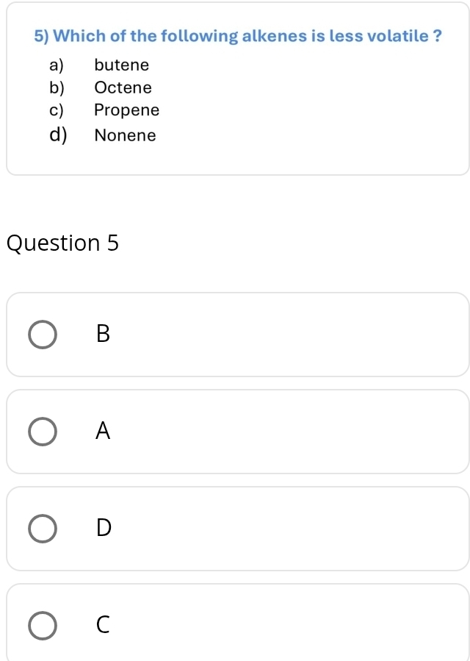The height and width of the screenshot is (661, 470).
Task: Click the 'b)' choice marker in the question
Action: click(x=57, y=88)
